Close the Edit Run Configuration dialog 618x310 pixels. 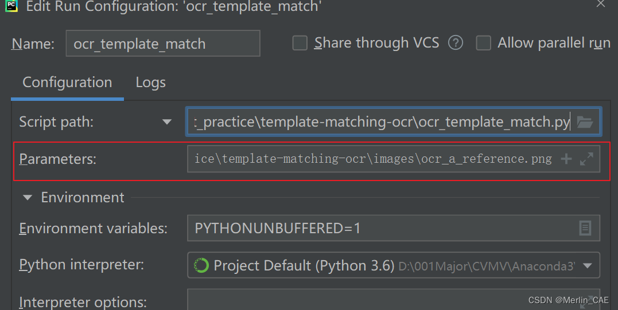point(601,4)
